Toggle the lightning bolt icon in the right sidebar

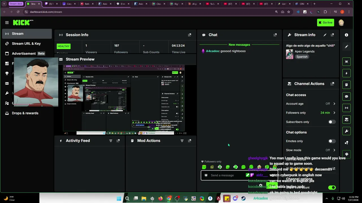tap(346, 73)
